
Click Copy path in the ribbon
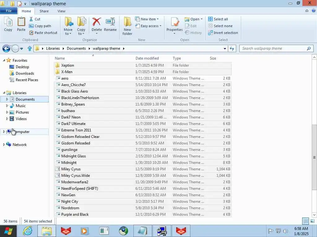tap(40, 26)
